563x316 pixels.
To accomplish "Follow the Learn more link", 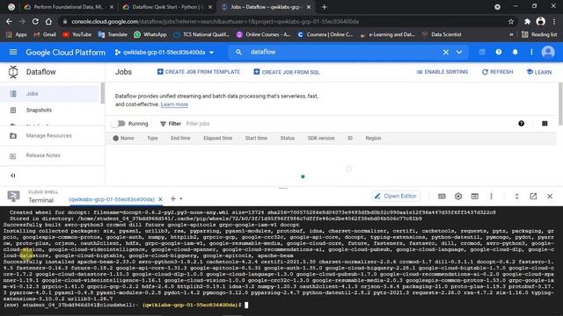I will tap(174, 104).
